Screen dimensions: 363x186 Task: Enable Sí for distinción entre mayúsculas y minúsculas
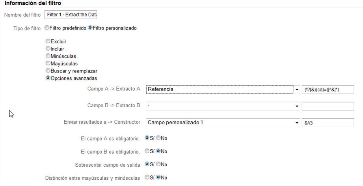pyautogui.click(x=147, y=177)
